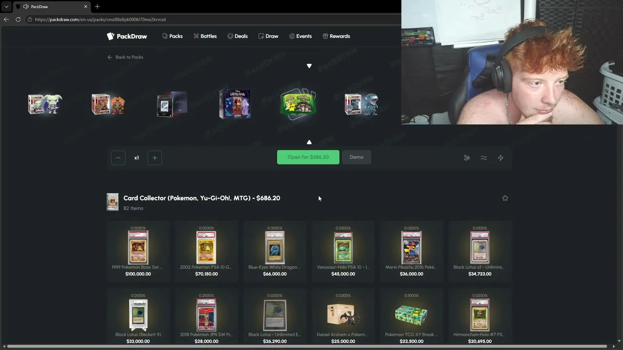Click the horizontal scrollbar at the page bottom
Screen dimensions: 623x350
pyautogui.click(x=307, y=347)
